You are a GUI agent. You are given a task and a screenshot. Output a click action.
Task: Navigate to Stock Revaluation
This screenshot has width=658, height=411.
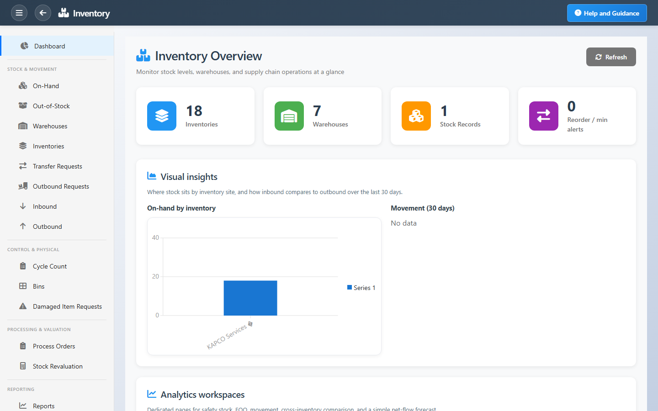(57, 366)
